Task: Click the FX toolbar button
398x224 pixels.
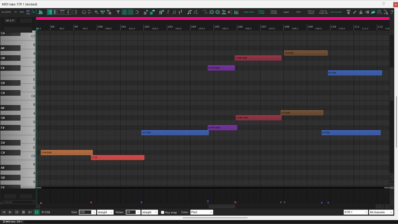Action: click(x=16, y=12)
